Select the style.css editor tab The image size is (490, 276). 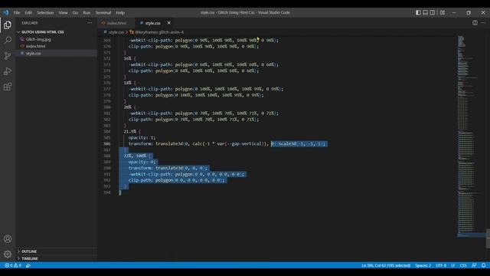coord(152,23)
